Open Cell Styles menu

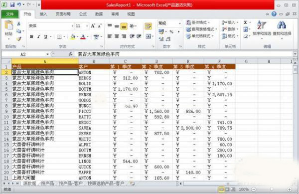click(x=199, y=36)
